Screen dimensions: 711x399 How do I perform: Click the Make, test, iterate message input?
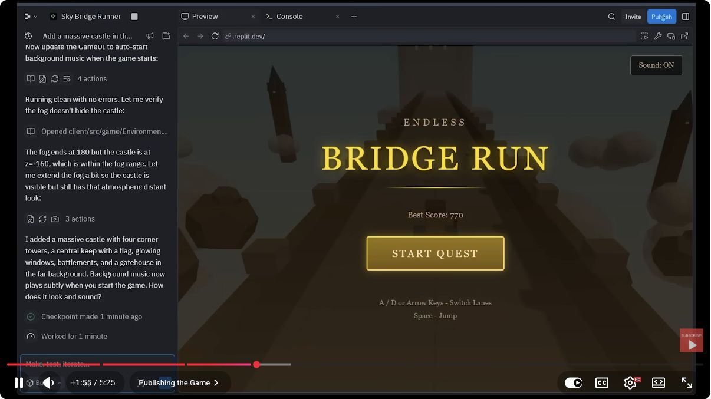pyautogui.click(x=97, y=364)
